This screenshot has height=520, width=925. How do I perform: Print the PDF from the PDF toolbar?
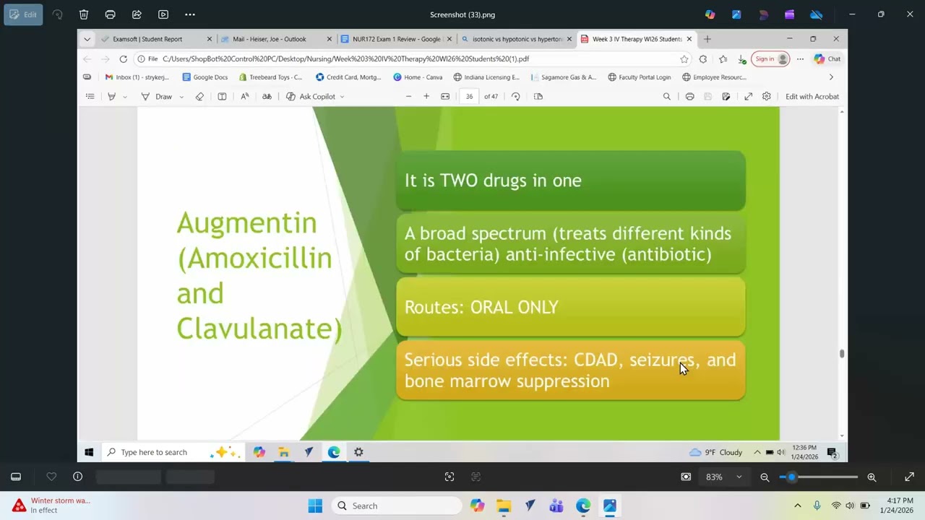[689, 97]
